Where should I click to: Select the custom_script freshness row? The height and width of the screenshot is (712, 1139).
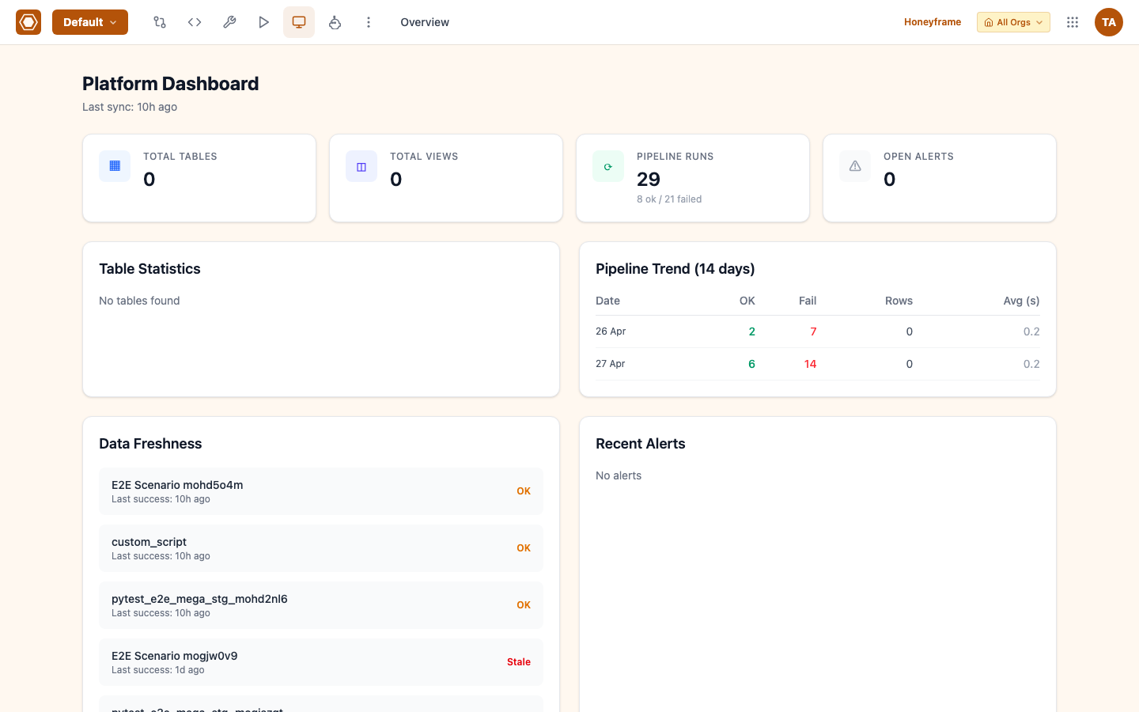point(321,548)
